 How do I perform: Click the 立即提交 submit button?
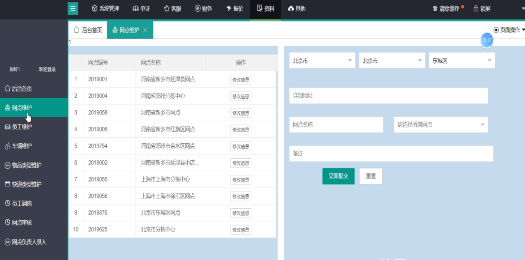(338, 176)
